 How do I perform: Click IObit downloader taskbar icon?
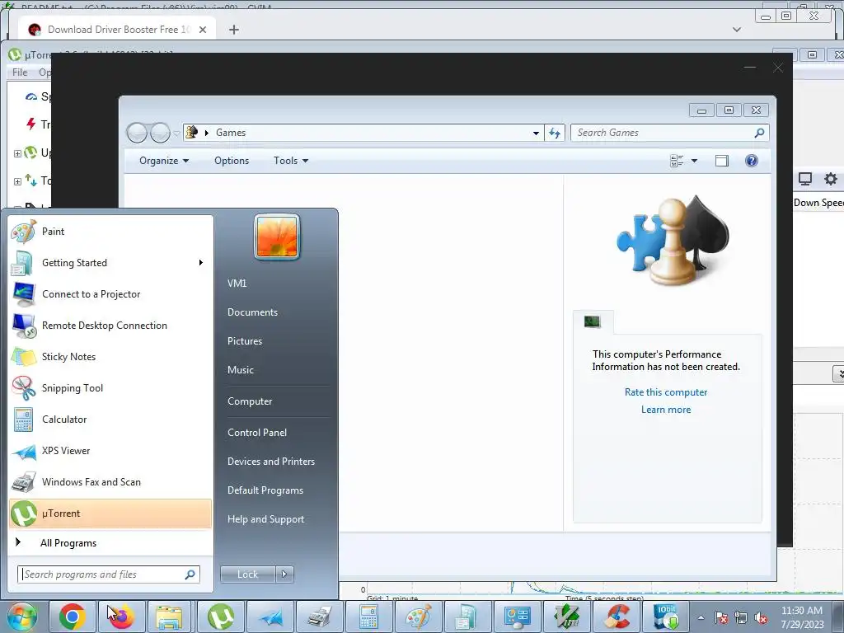(666, 617)
